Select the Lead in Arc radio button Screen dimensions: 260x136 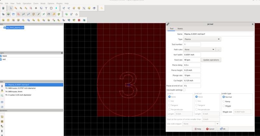169,101
